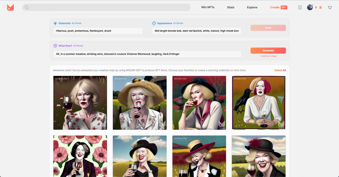Image resolution: width=339 pixels, height=177 pixels.
Task: Open the document page icon in header
Action: (300, 7)
